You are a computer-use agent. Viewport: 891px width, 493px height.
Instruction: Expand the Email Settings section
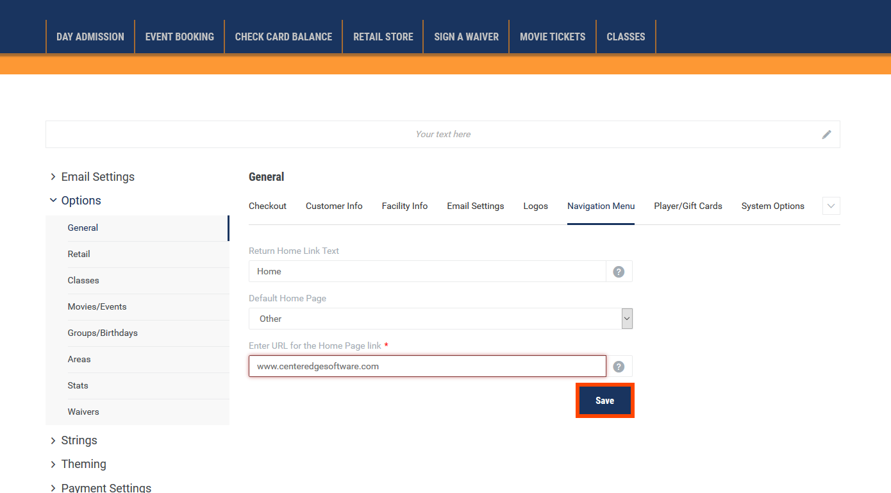point(92,177)
